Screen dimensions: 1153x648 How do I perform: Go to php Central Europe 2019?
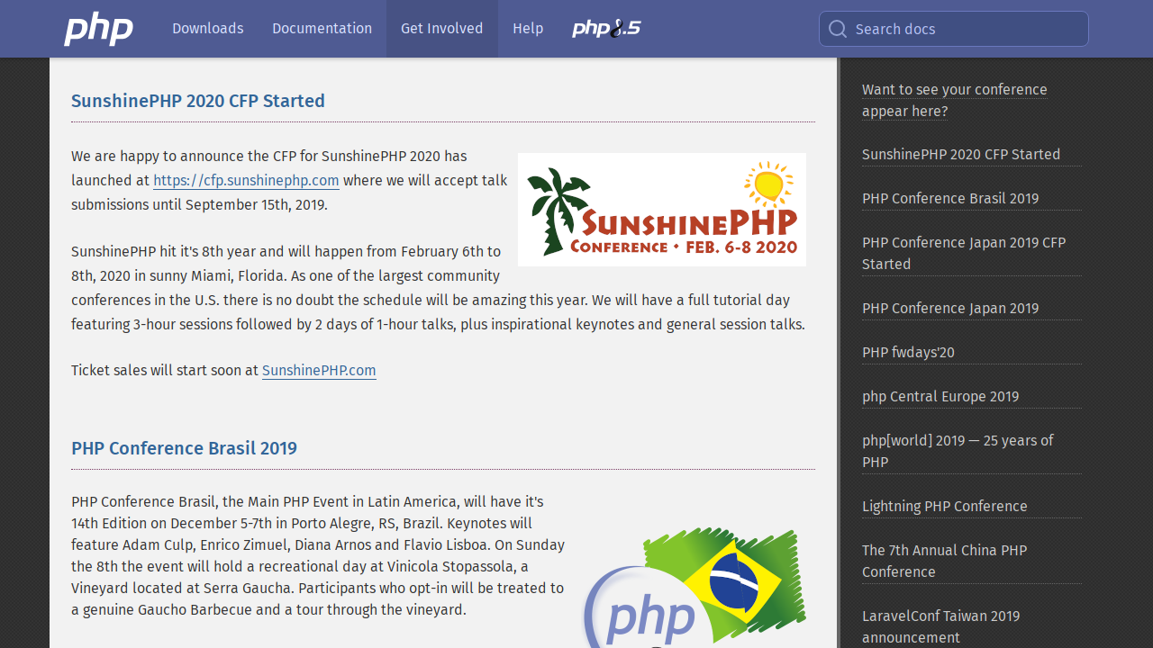pos(940,396)
